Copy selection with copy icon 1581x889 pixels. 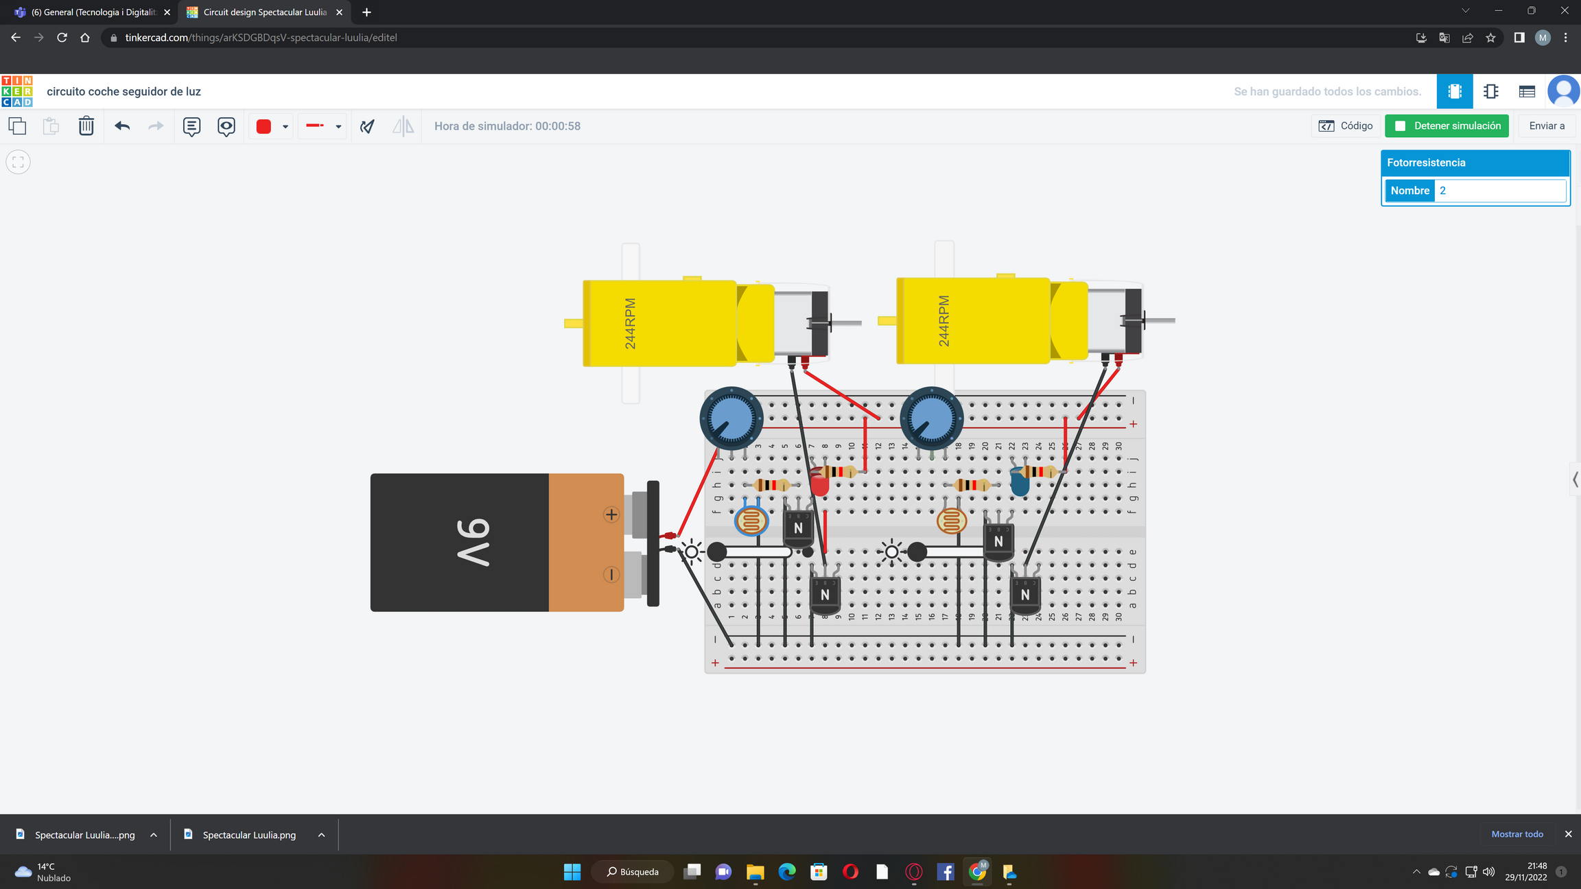[x=17, y=126]
